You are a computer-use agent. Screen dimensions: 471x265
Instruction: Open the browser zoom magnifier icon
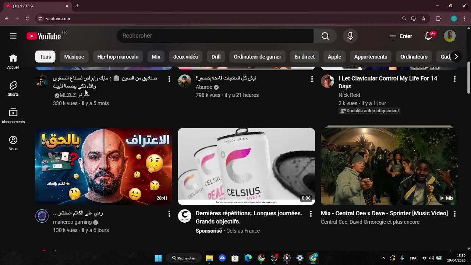pyautogui.click(x=404, y=18)
